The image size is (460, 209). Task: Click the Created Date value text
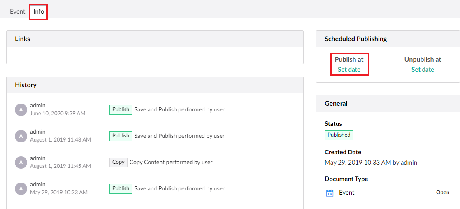tap(370, 163)
